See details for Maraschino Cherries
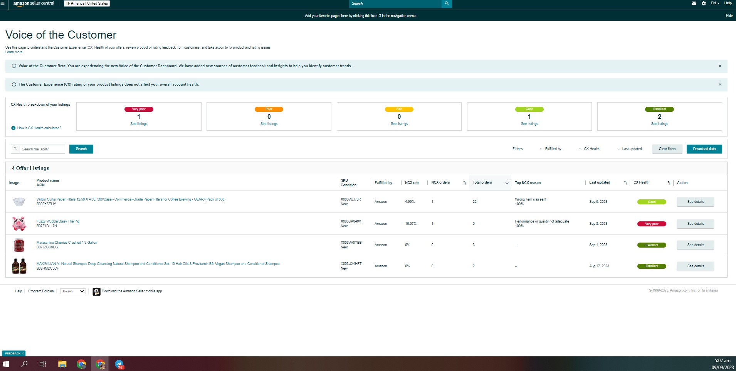 click(696, 245)
